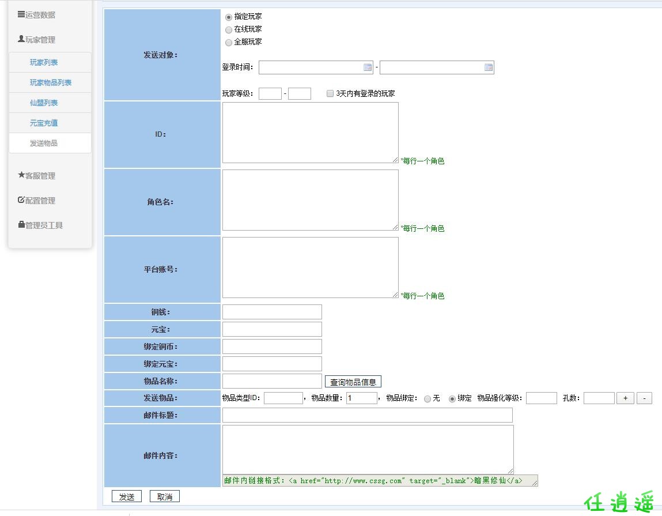The height and width of the screenshot is (516, 662).
Task: Select the 在线玩家 radio option
Action: (x=228, y=29)
